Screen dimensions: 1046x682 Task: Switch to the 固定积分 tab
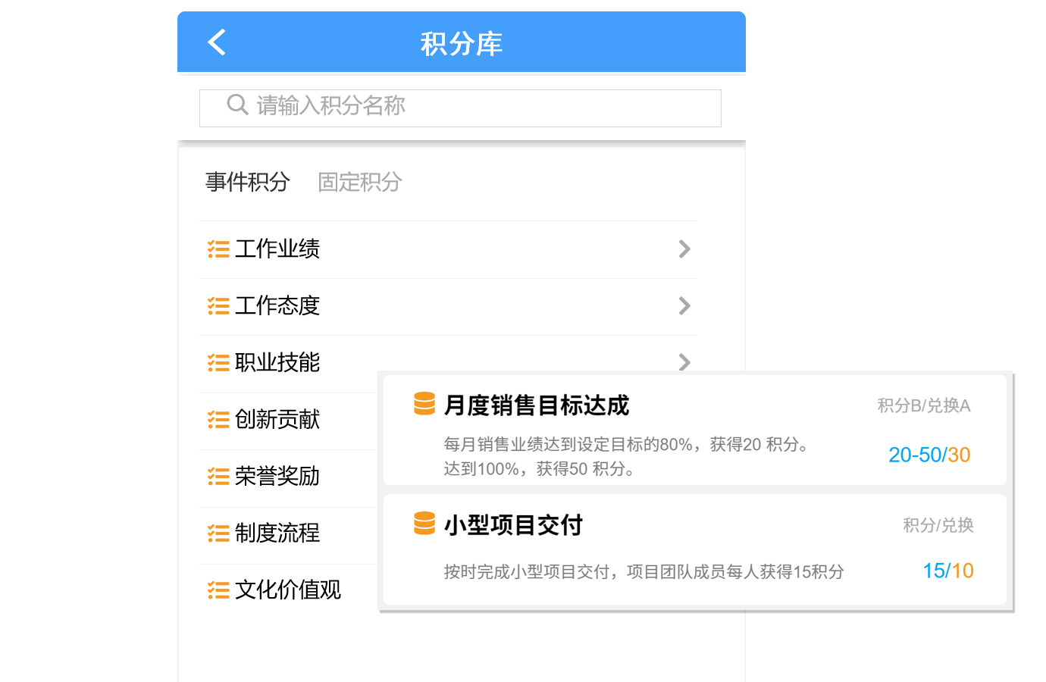[359, 182]
